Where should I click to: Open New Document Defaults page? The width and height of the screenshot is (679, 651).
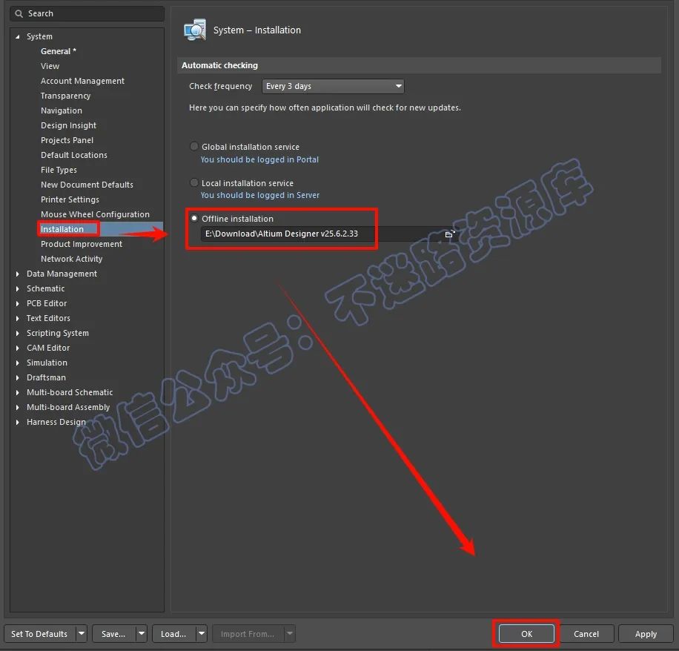coord(87,185)
